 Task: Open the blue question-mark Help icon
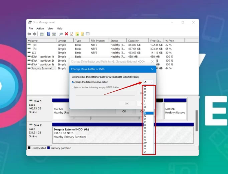pos(48,34)
